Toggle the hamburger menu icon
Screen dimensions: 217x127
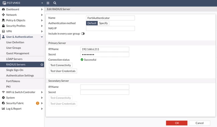48,3
